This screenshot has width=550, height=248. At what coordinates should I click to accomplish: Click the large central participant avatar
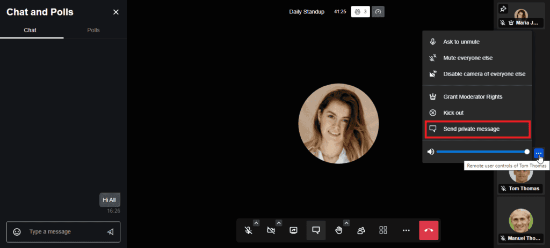(338, 124)
